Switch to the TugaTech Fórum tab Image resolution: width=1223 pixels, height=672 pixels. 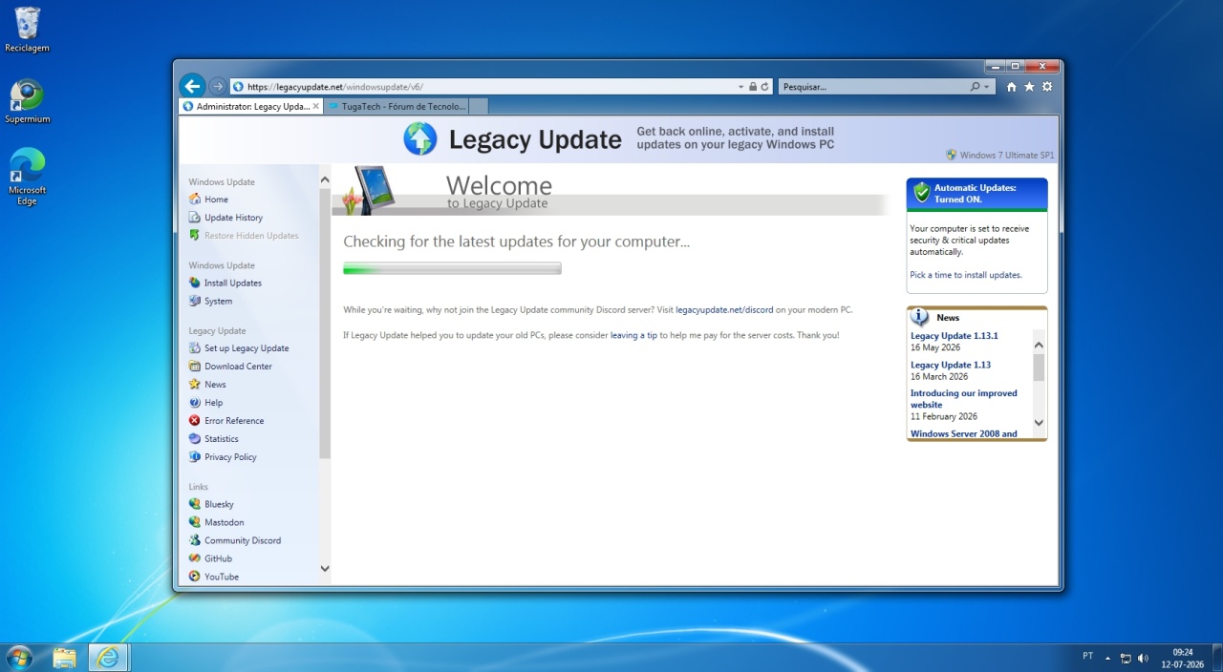pos(396,107)
